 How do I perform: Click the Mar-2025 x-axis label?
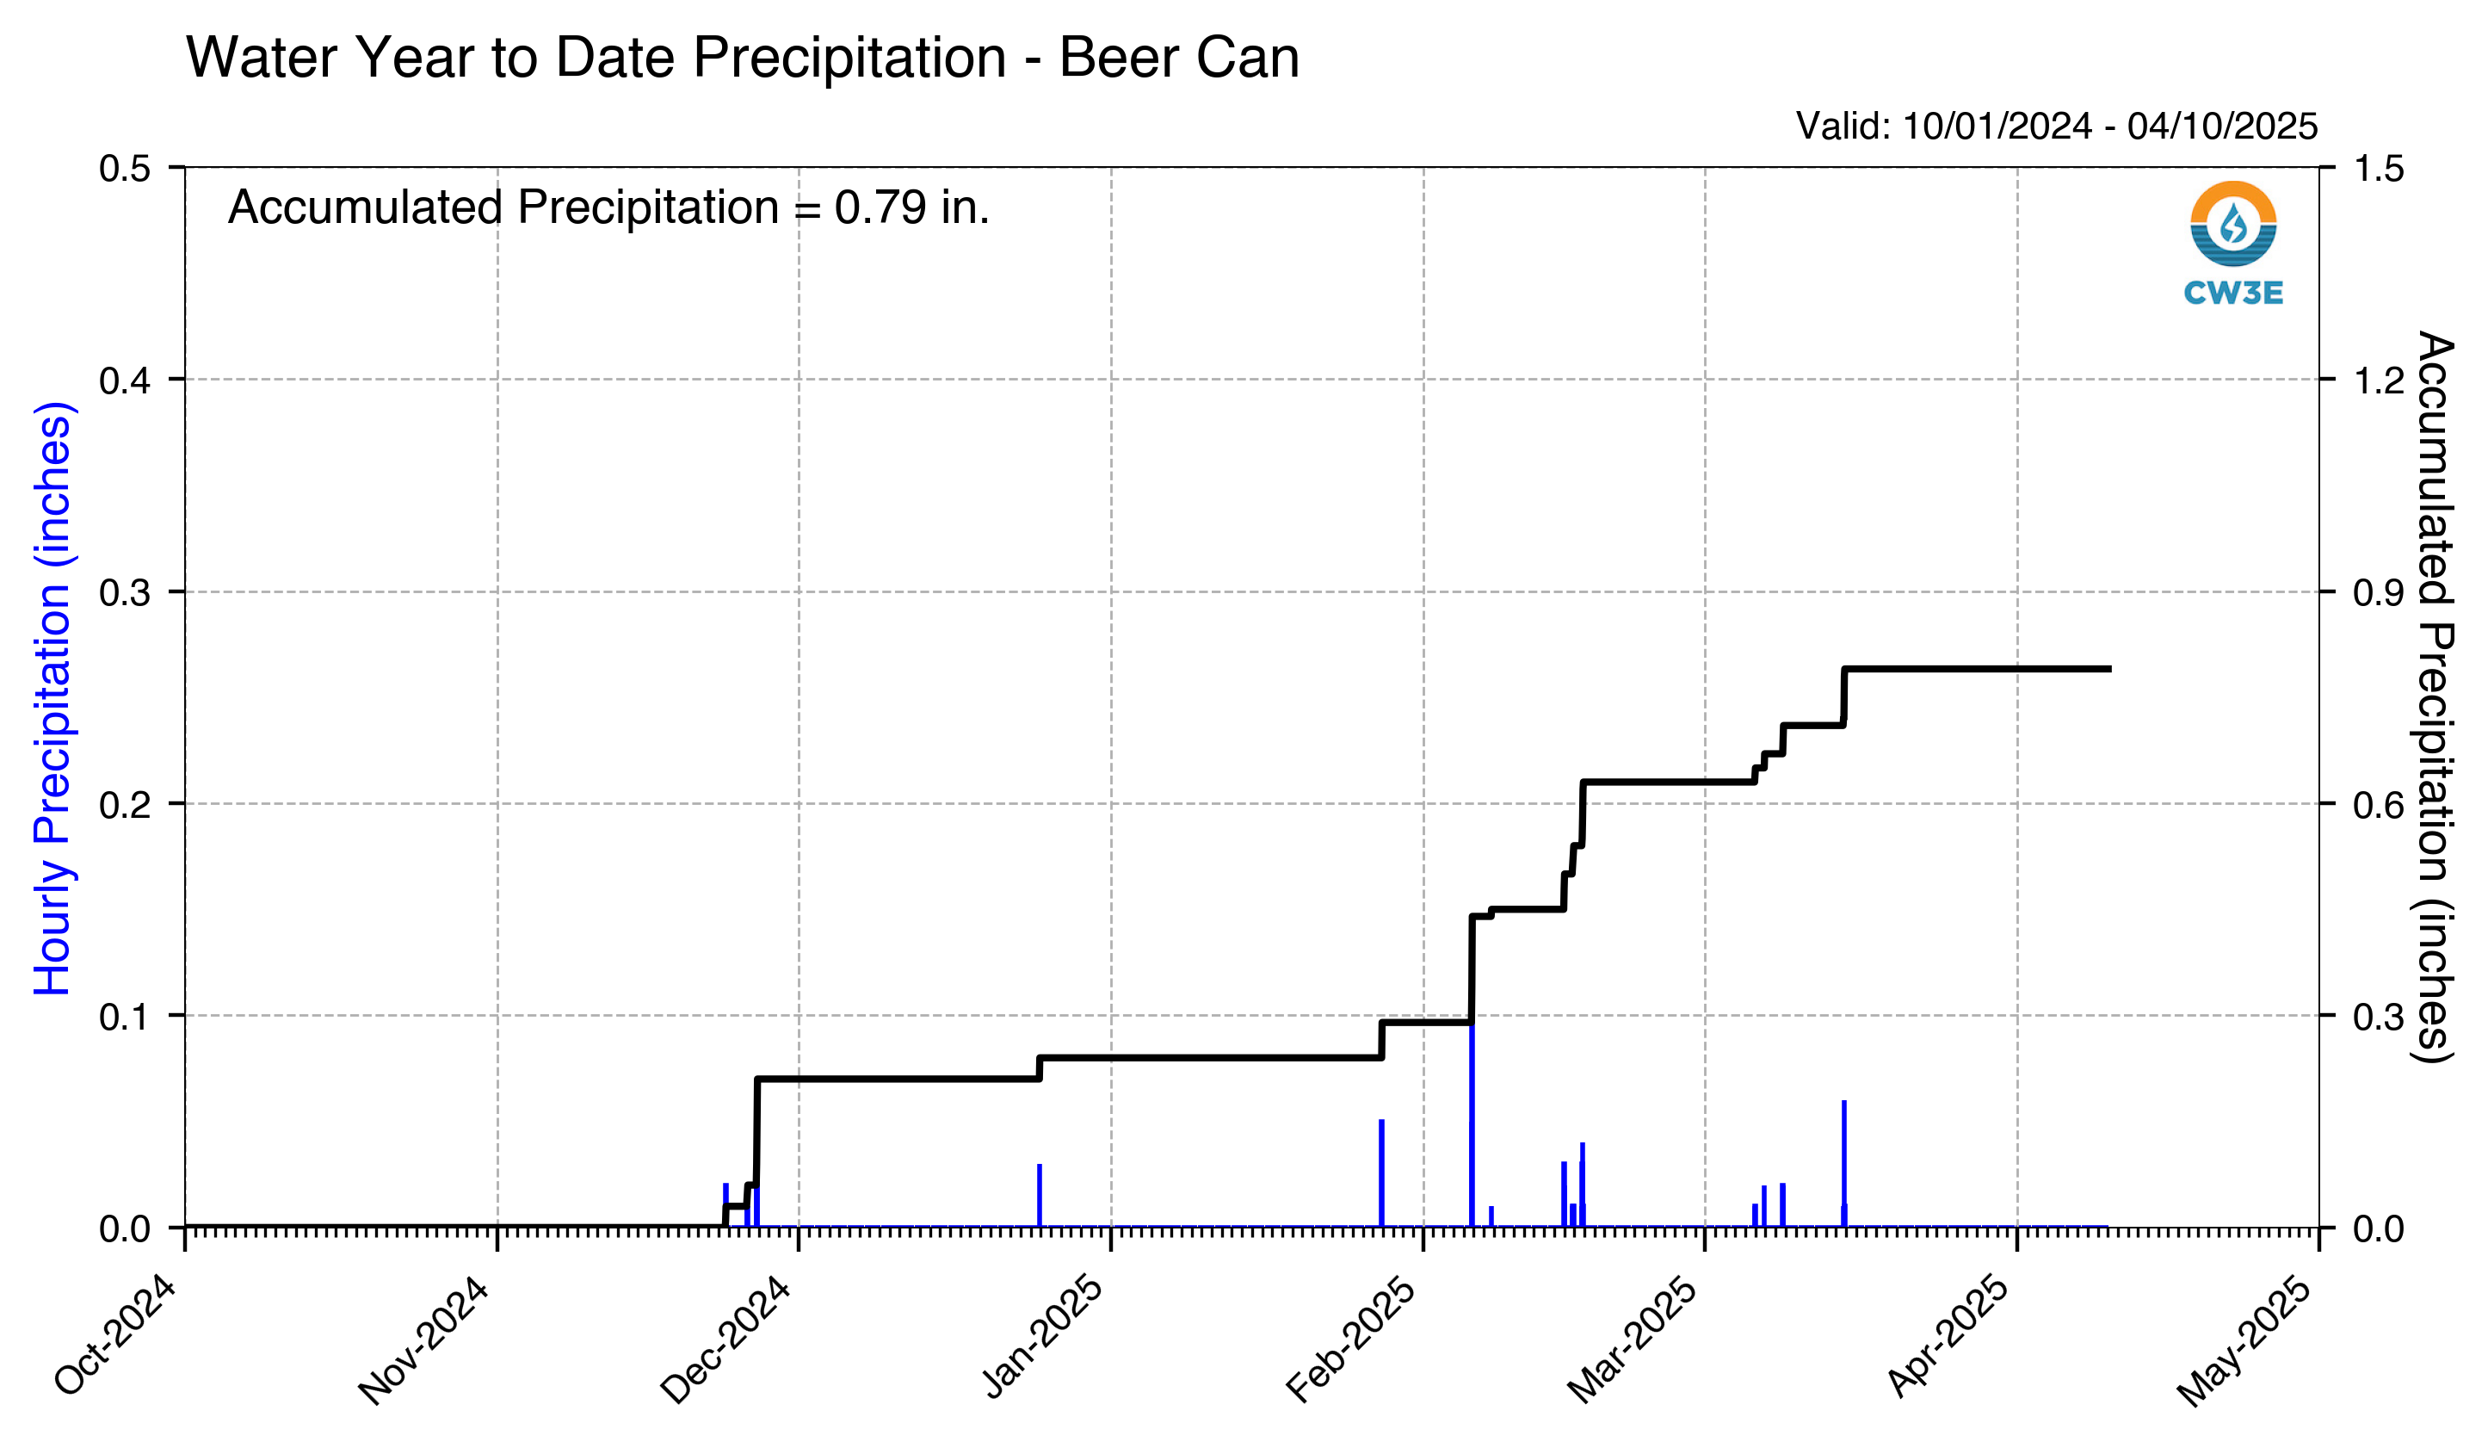click(1633, 1340)
